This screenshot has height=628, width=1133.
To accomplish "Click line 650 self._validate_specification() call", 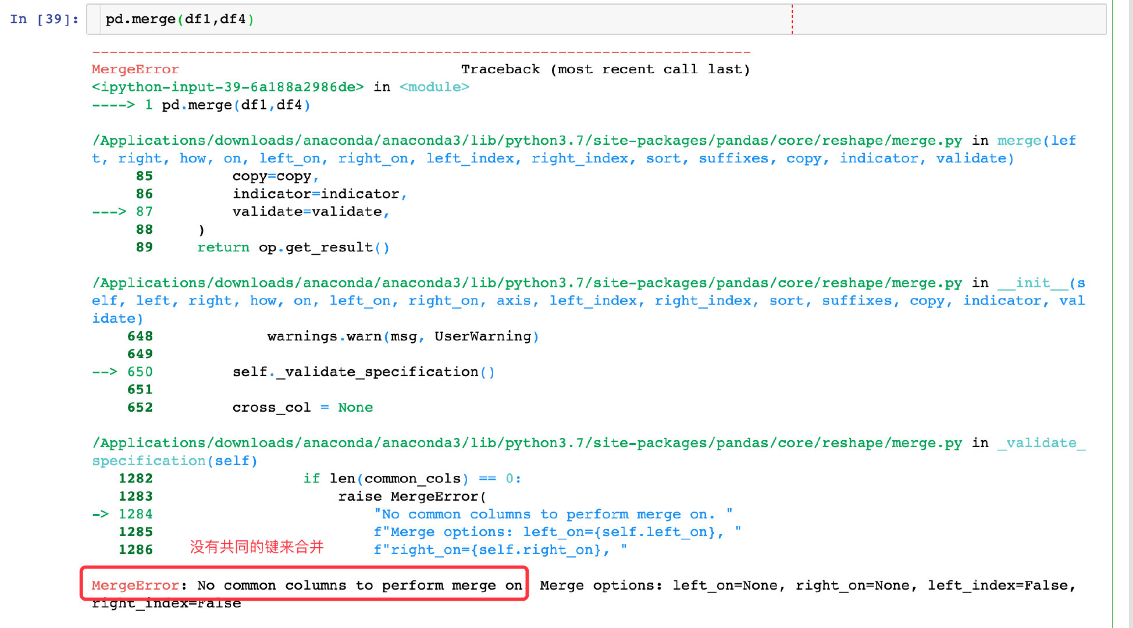I will click(364, 372).
